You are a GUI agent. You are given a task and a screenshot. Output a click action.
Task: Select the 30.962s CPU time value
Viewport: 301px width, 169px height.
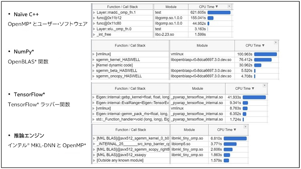tap(246, 65)
